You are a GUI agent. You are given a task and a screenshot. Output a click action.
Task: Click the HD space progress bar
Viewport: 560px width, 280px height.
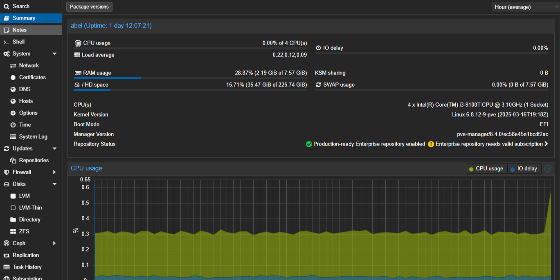coord(190,90)
